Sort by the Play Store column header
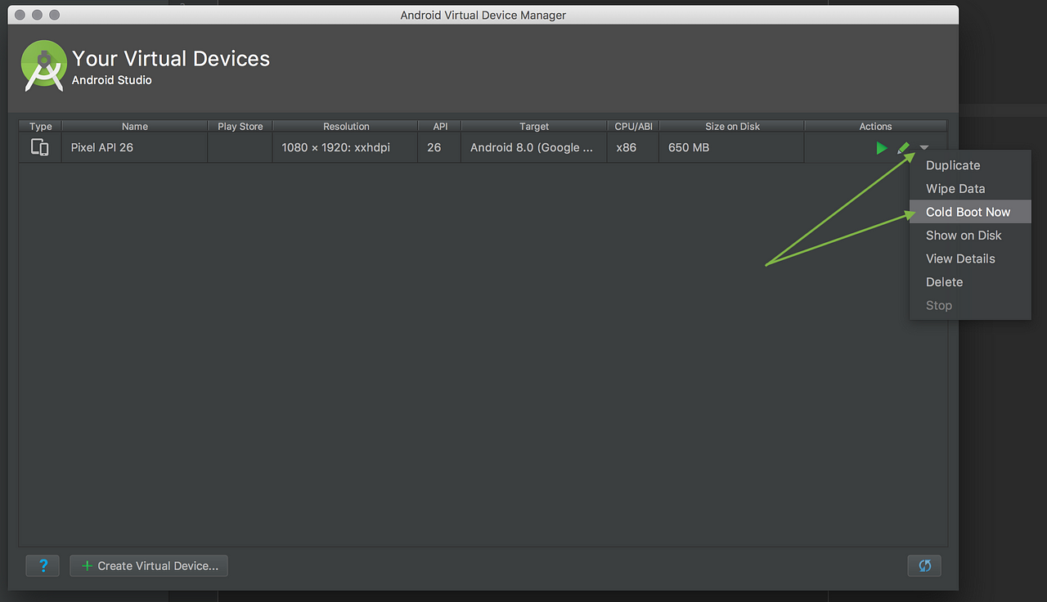Screen dimensions: 1047x602 pyautogui.click(x=240, y=126)
